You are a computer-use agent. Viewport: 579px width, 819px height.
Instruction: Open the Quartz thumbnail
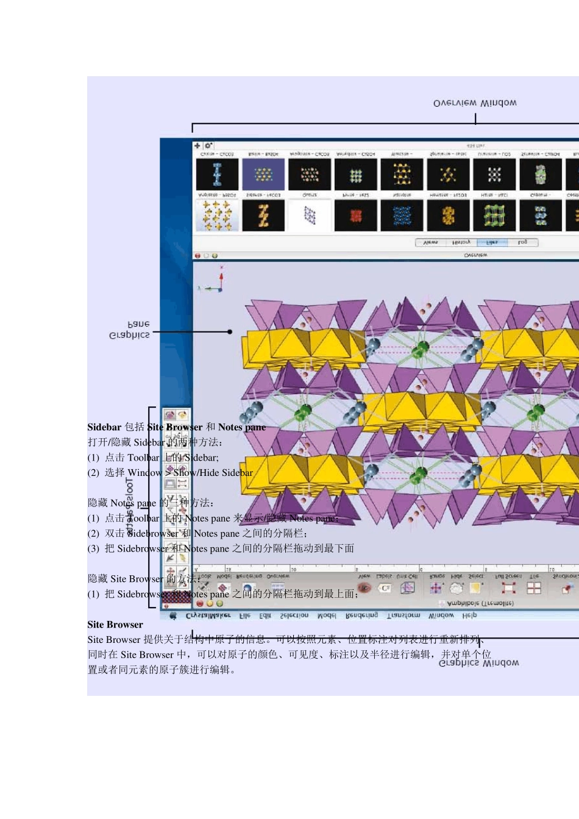310,215
